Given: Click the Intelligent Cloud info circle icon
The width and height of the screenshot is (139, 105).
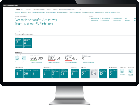Looking at the screenshot, I should (17, 58).
